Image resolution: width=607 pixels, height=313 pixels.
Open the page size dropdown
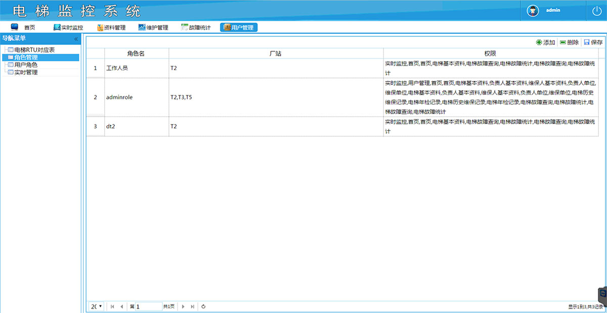96,306
